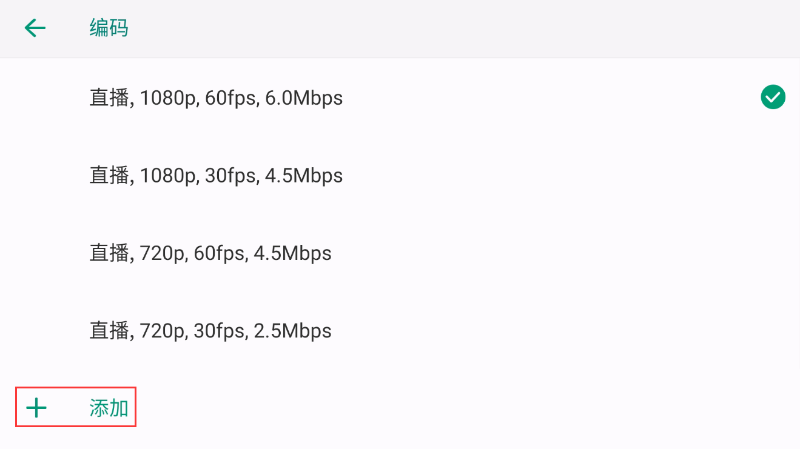Image resolution: width=800 pixels, height=449 pixels.
Task: Select 直播, 720p, 30fps, 2.5Mbps preset
Action: pyautogui.click(x=400, y=331)
